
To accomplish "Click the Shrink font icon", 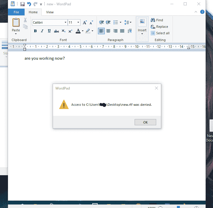I will click(x=91, y=22).
